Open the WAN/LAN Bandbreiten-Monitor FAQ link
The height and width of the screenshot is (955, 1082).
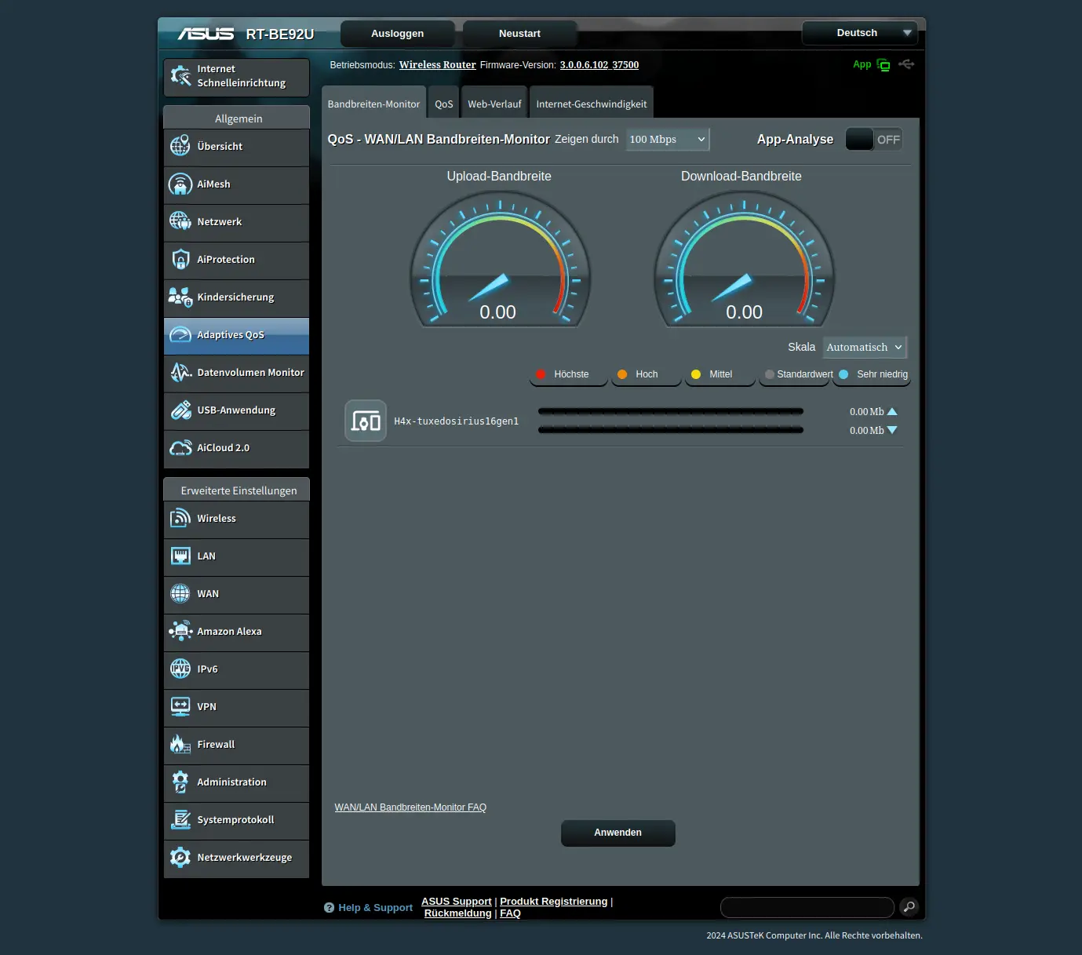[x=410, y=807]
